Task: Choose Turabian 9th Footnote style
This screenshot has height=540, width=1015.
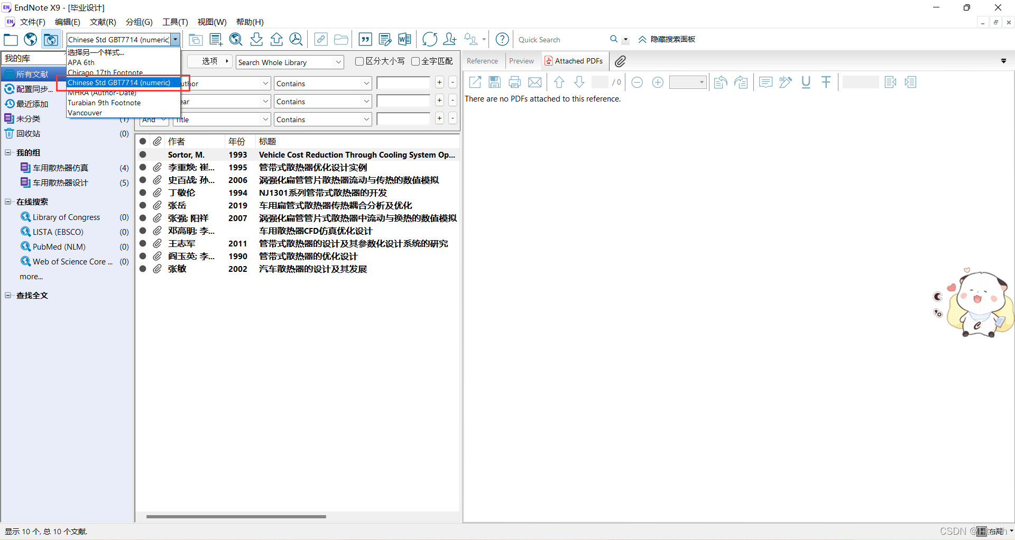Action: click(x=123, y=103)
